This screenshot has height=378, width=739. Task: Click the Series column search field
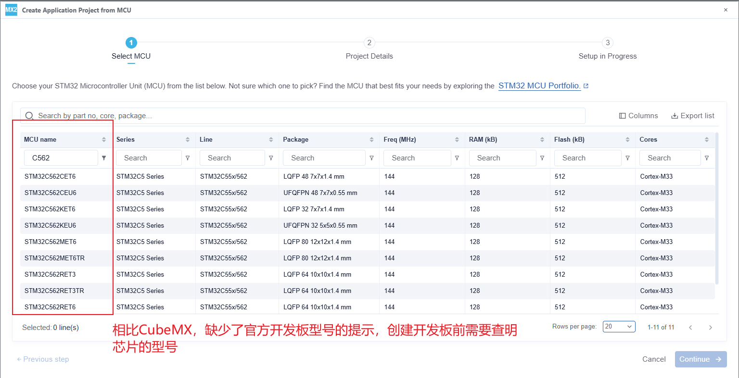tap(149, 158)
